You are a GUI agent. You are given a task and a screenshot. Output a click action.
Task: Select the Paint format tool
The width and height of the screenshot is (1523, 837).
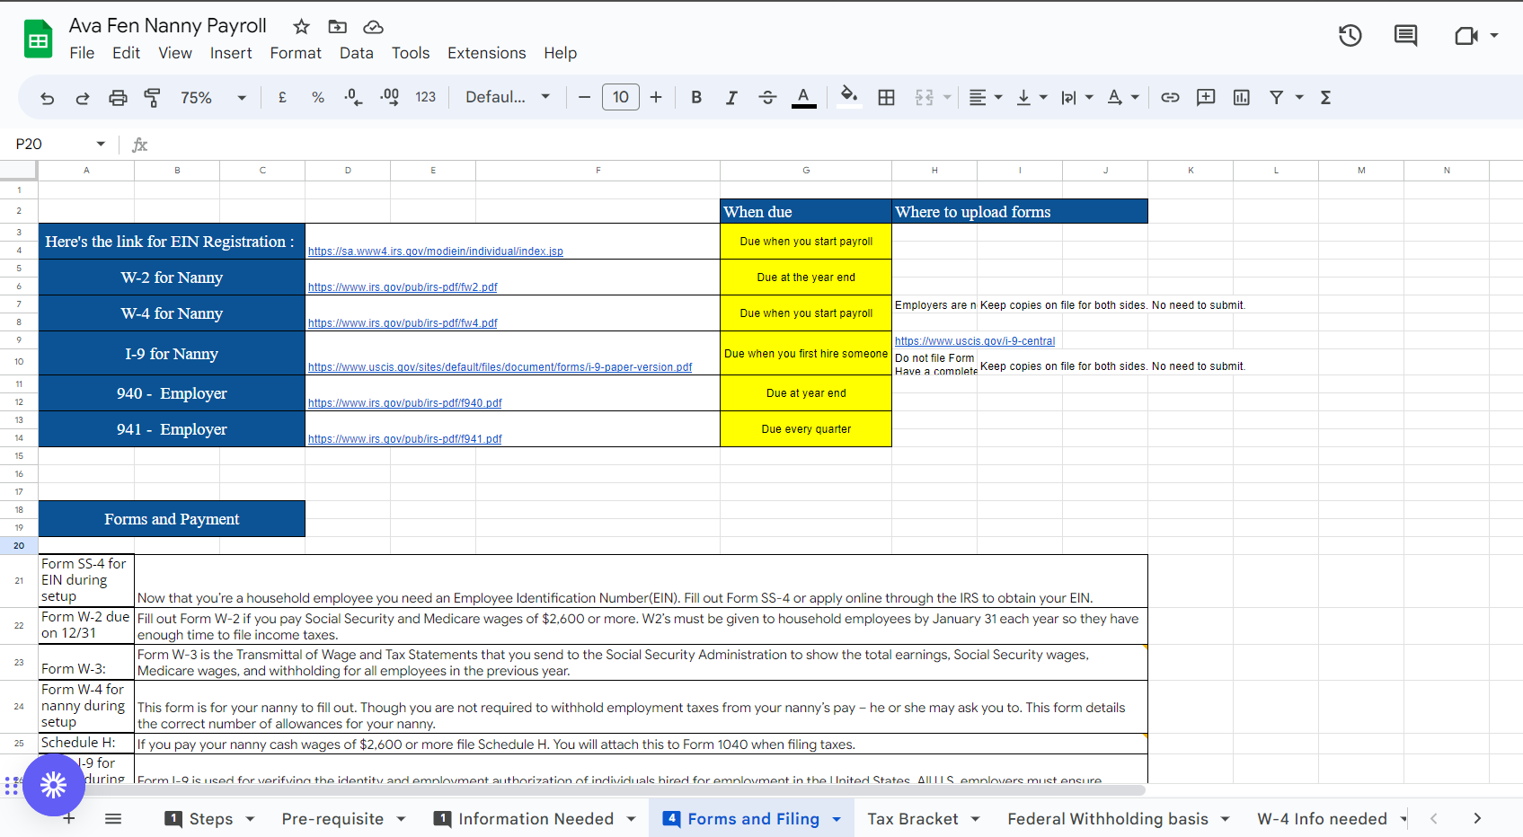click(153, 98)
